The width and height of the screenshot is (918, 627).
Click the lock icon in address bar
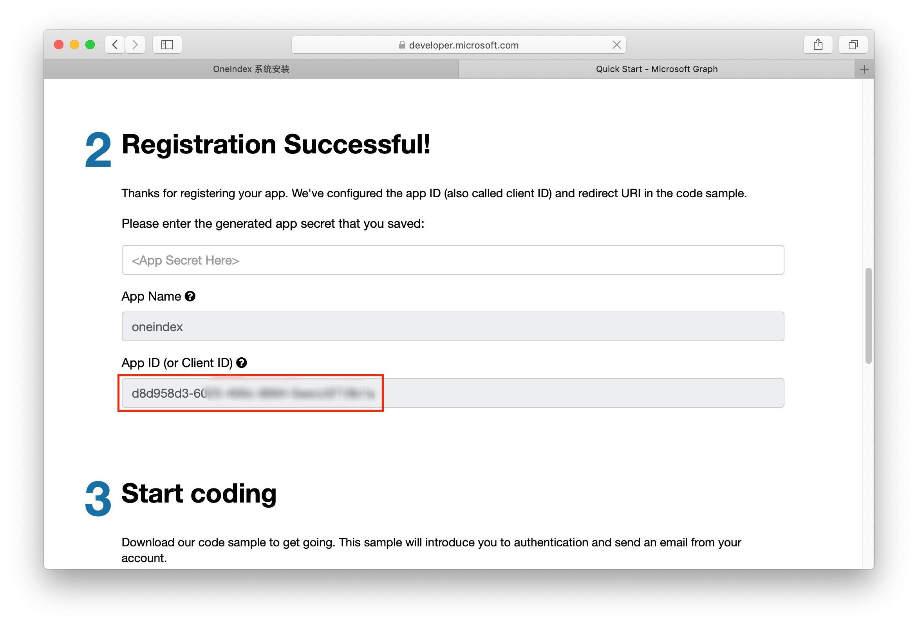tap(402, 45)
